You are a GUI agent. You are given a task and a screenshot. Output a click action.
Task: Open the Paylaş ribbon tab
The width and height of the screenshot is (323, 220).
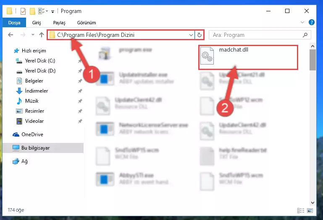(59, 23)
